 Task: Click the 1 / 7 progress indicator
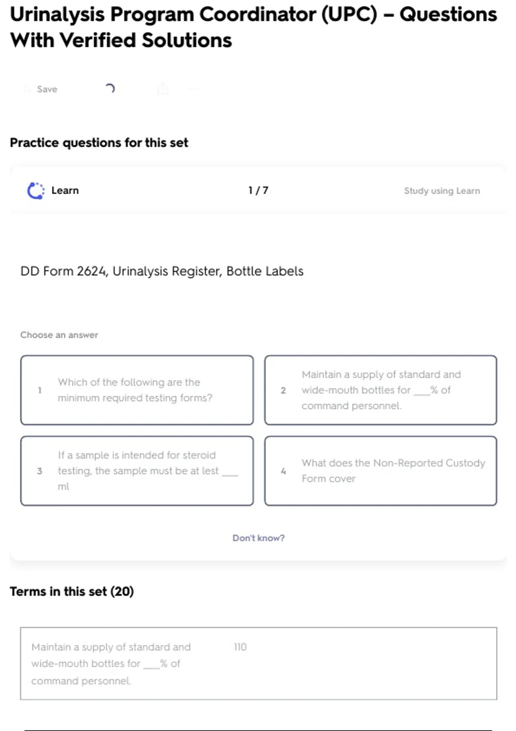(x=258, y=190)
